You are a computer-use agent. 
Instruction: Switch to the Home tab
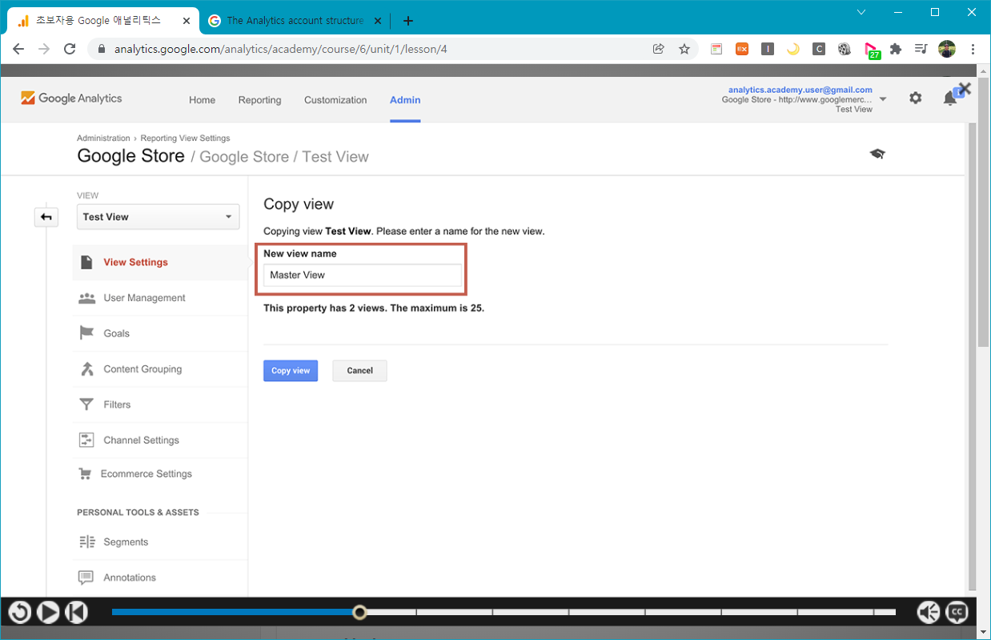click(202, 100)
